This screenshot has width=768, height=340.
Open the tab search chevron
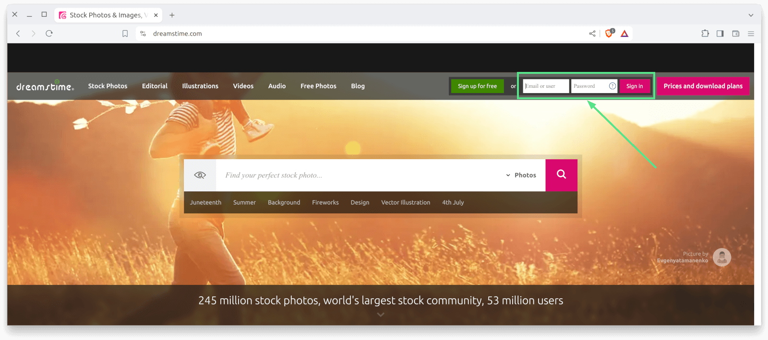coord(751,15)
